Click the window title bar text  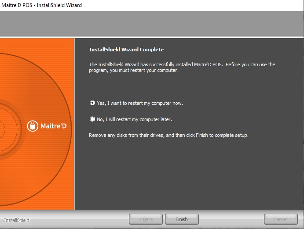41,5
